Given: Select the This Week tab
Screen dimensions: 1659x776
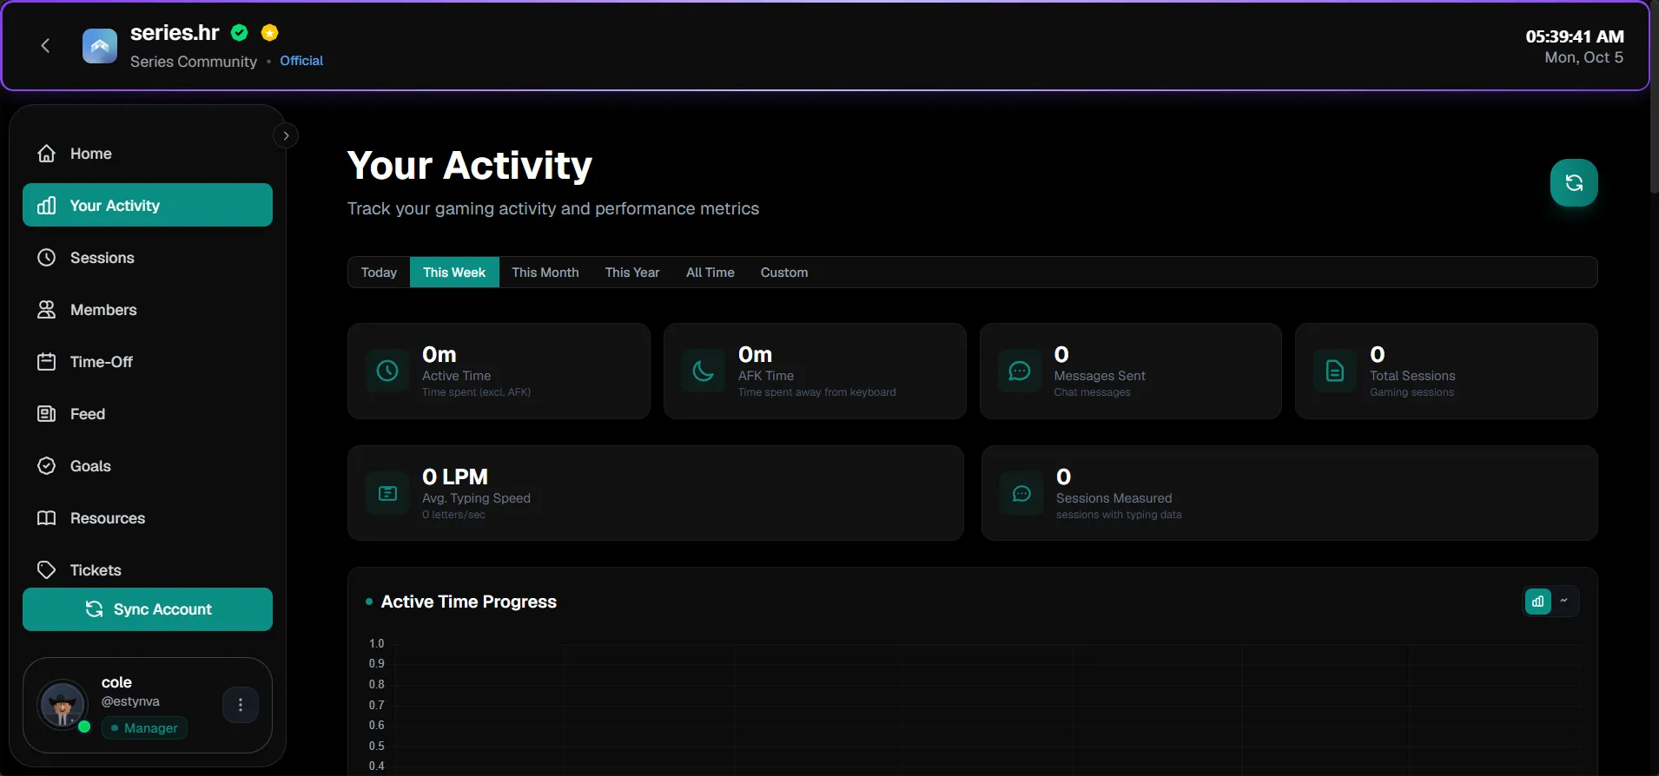Looking at the screenshot, I should coord(454,273).
